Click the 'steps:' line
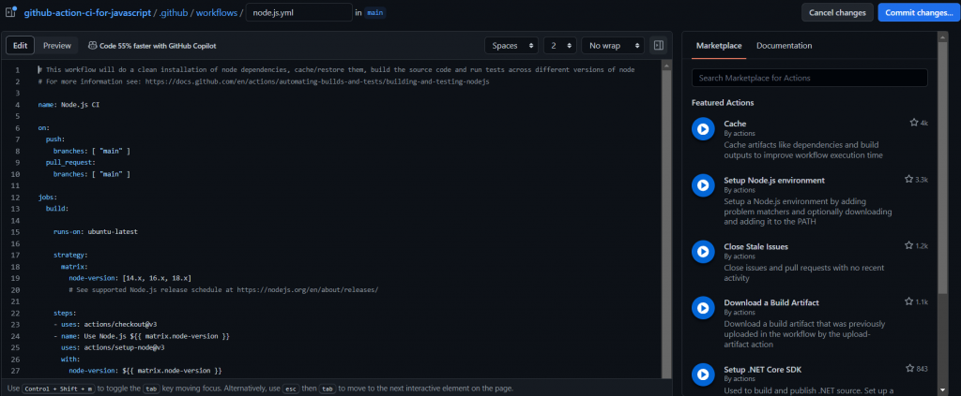The width and height of the screenshot is (961, 396). 65,313
